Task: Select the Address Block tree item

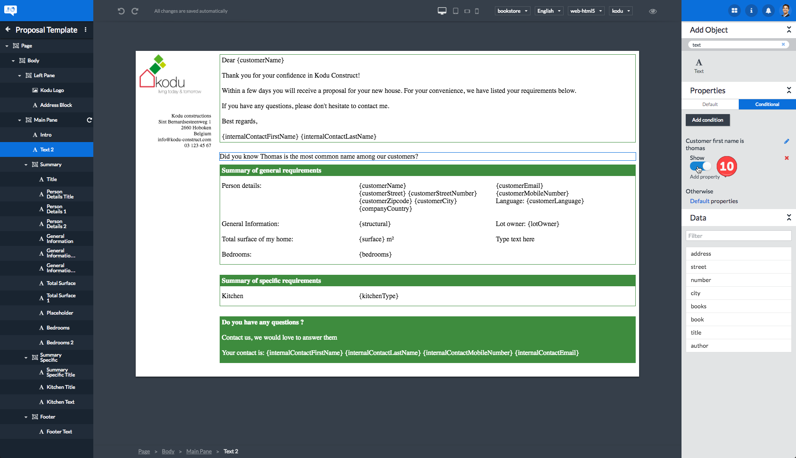Action: coord(47,105)
